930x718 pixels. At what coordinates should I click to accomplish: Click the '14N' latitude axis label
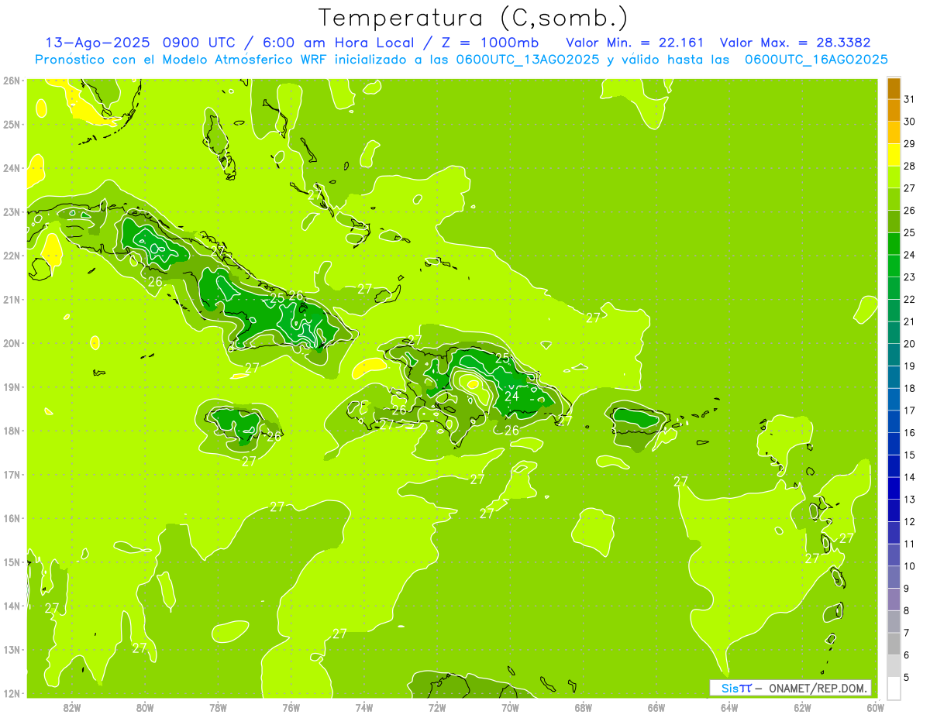(11, 606)
